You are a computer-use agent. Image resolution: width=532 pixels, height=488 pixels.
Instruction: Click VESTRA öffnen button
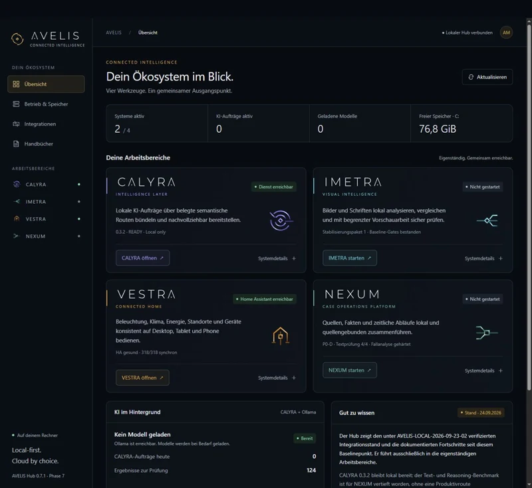tap(142, 378)
